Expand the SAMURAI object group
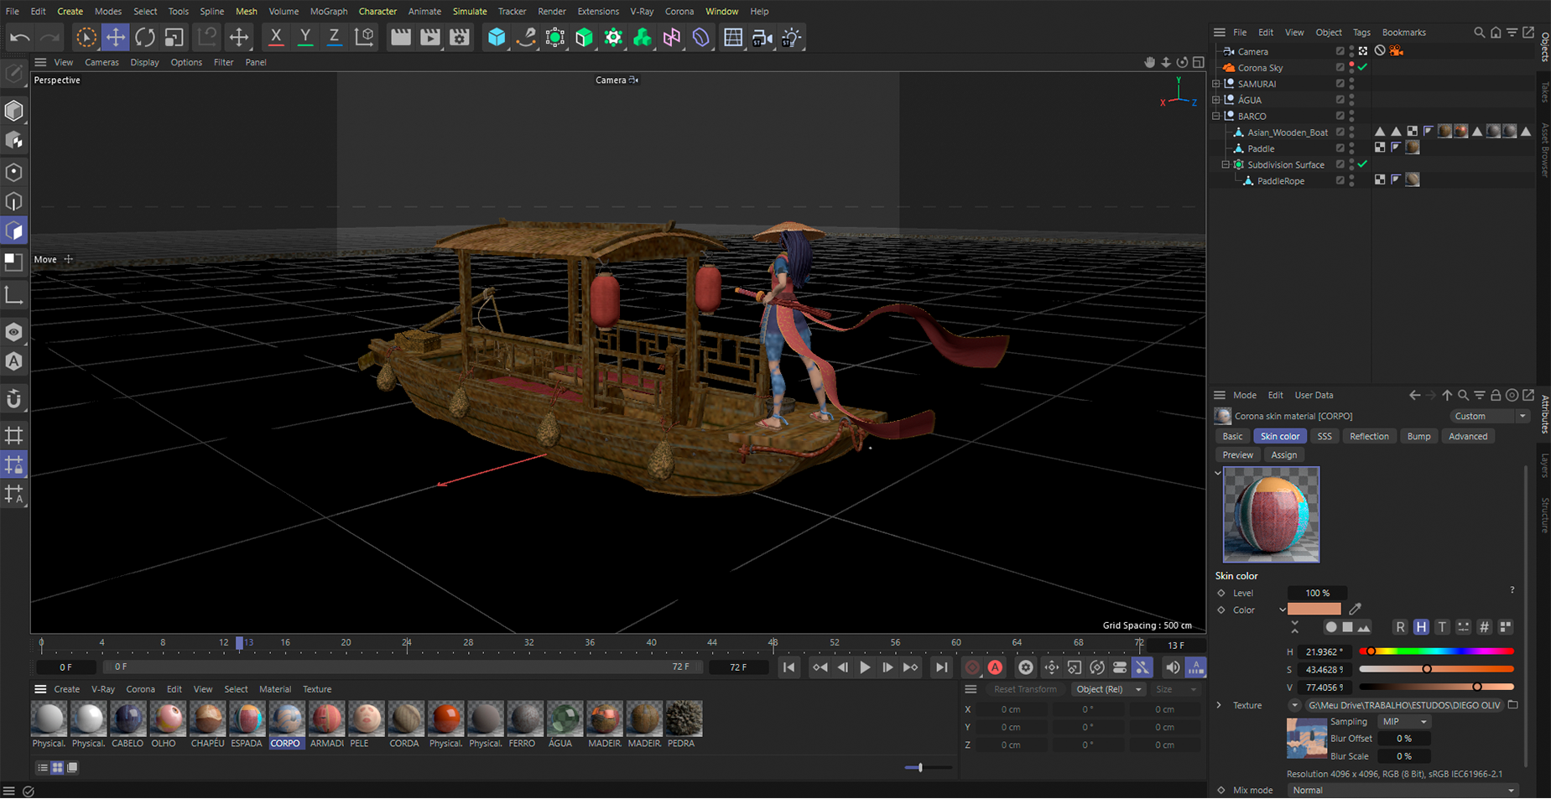Screen dimensions: 1551x799 click(1216, 84)
